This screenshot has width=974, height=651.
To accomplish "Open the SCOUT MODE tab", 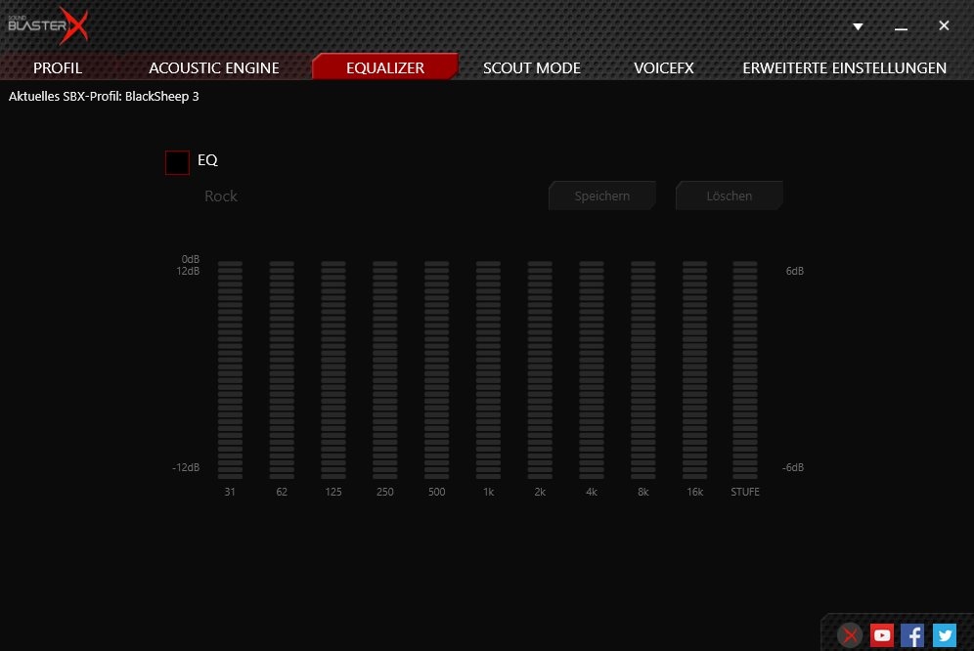I will point(532,67).
